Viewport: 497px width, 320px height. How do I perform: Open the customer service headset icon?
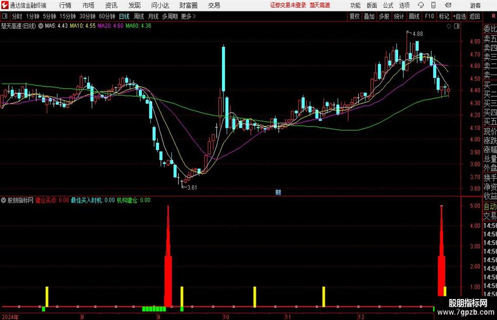pyautogui.click(x=421, y=5)
